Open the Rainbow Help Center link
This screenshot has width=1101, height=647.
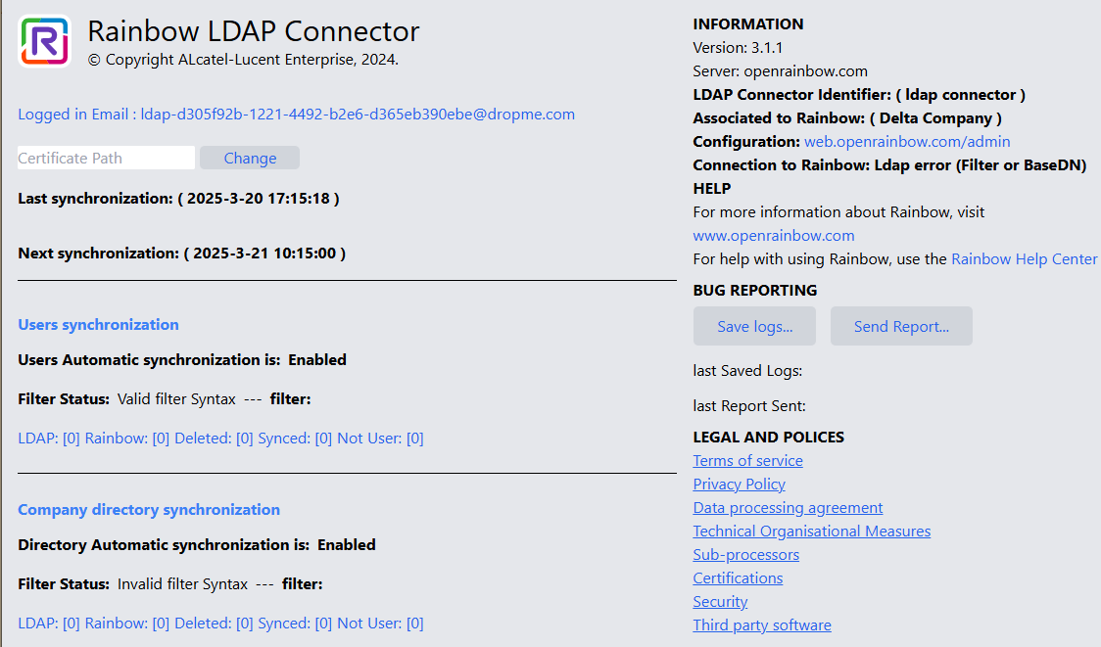click(x=1024, y=259)
